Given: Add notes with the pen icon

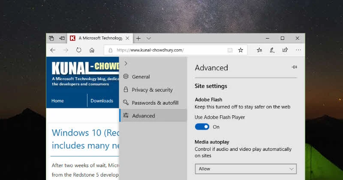Looking at the screenshot, I should [272, 50].
